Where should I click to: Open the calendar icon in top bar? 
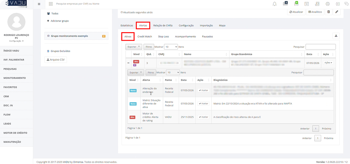307,4
